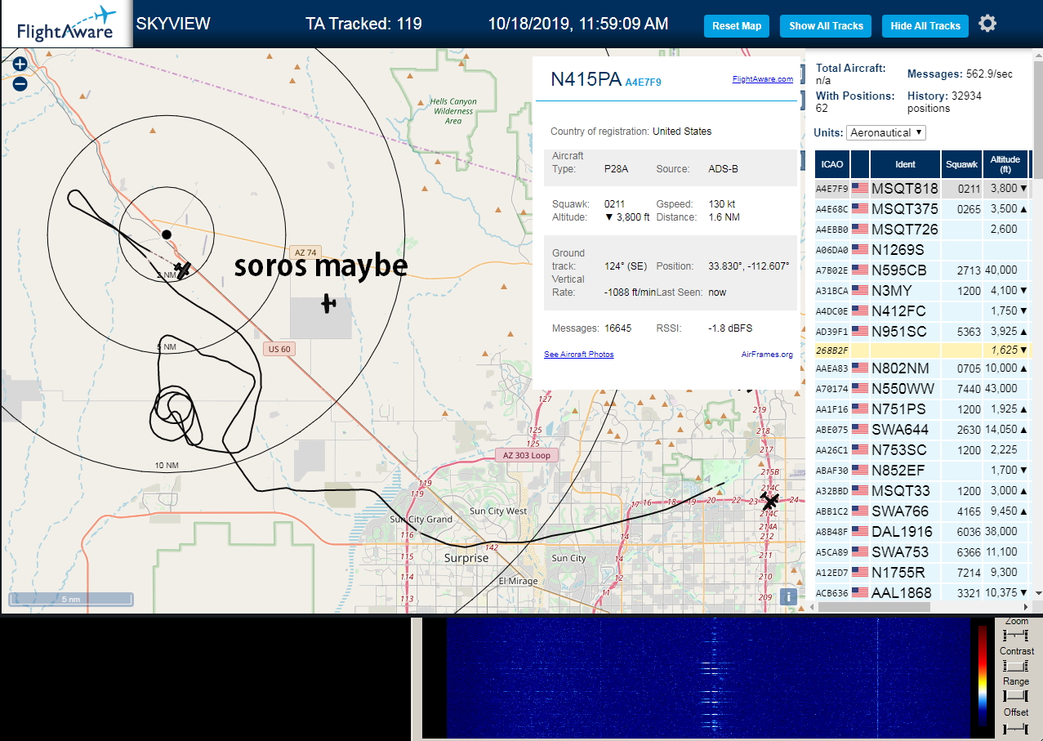
Task: Click the US flag in N595CB row
Action: point(860,270)
